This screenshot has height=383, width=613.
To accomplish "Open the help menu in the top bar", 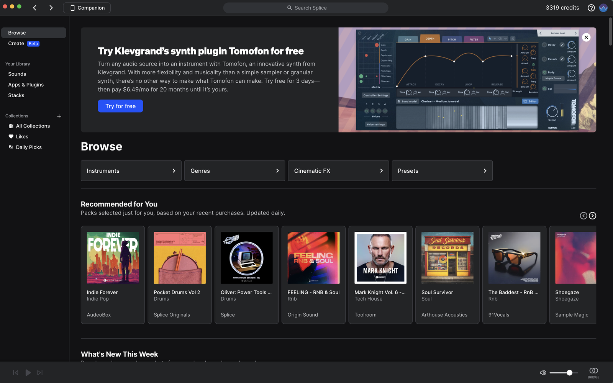I will point(591,8).
